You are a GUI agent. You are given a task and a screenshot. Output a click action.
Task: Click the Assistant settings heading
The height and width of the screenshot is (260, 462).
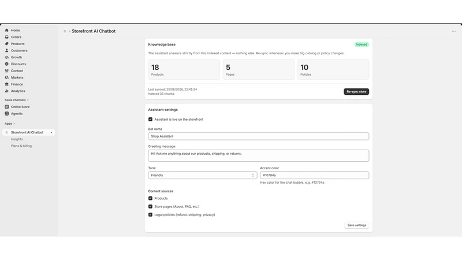tap(163, 110)
